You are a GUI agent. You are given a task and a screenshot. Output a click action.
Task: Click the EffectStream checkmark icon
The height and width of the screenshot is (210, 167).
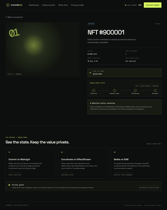click(x=135, y=91)
